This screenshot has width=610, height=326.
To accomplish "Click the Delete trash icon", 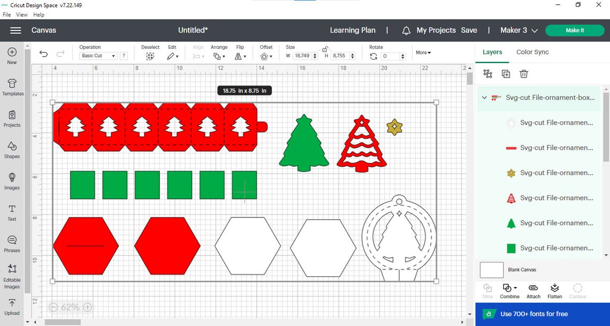I will pos(524,74).
